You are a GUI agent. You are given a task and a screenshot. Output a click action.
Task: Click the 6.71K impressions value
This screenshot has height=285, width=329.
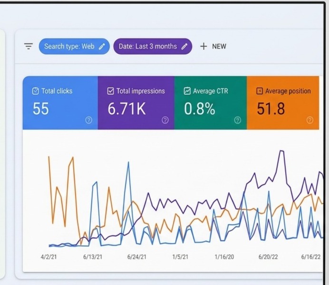(126, 109)
